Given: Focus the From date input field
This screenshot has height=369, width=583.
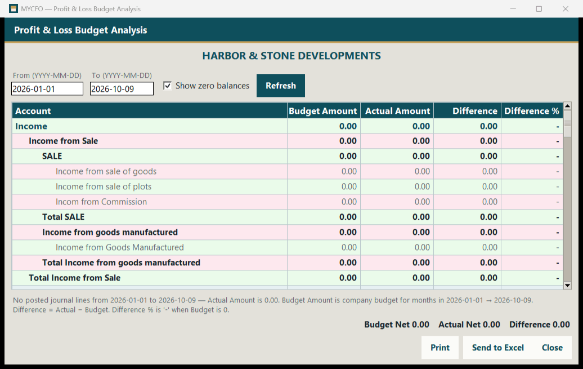Looking at the screenshot, I should [47, 88].
